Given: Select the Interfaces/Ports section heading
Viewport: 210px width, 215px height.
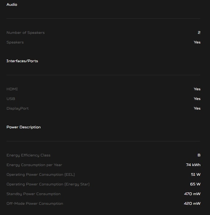Looking at the screenshot, I should coord(22,61).
